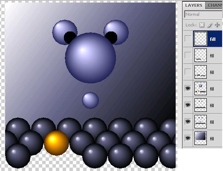Screen dimensions: 223x171
Task: Select the thumbnail showing one large sphere
Action: click(200, 88)
